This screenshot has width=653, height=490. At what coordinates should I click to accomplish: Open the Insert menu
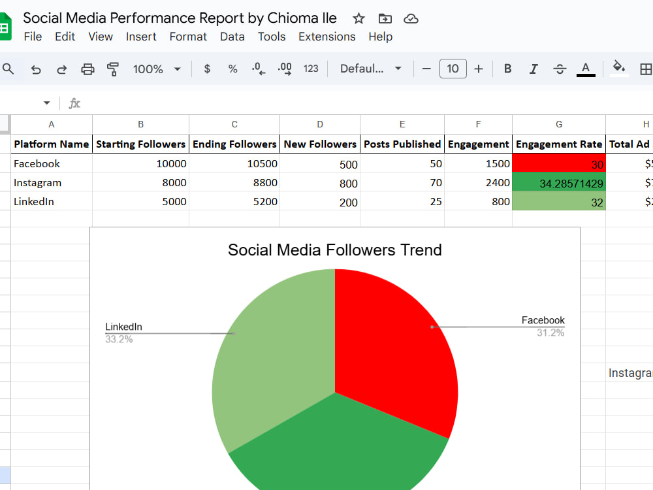pos(141,37)
